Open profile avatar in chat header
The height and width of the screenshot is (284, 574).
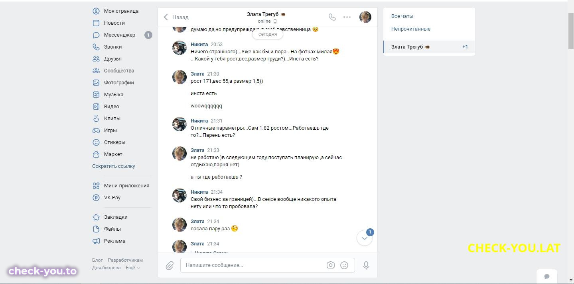click(365, 17)
